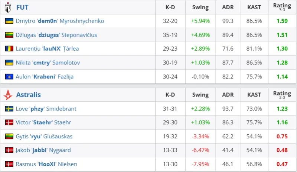Viewport: 297px width, 172px height.
Task: Click the Romanian flag beside lauNX
Action: tap(9, 49)
